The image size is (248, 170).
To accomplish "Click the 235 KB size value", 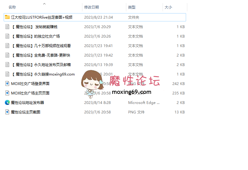I will click(x=178, y=93).
